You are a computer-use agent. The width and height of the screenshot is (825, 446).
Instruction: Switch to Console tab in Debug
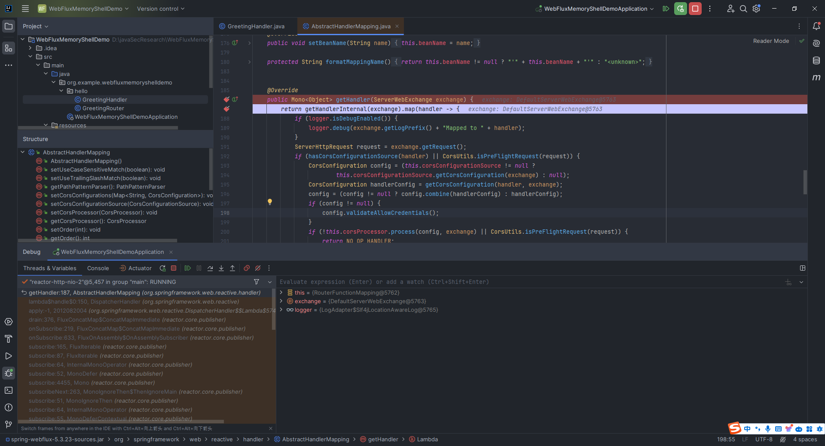tap(98, 268)
